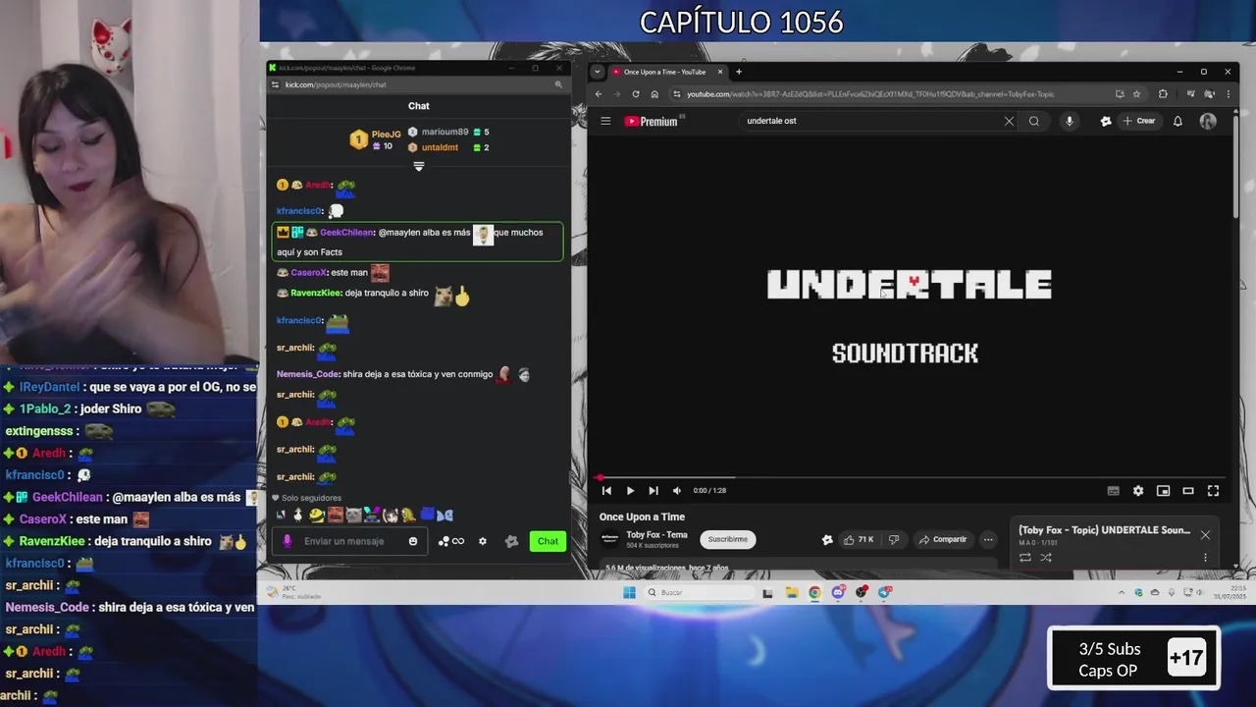Clear the 'undertale ost' search text
The width and height of the screenshot is (1256, 707).
click(x=1009, y=121)
